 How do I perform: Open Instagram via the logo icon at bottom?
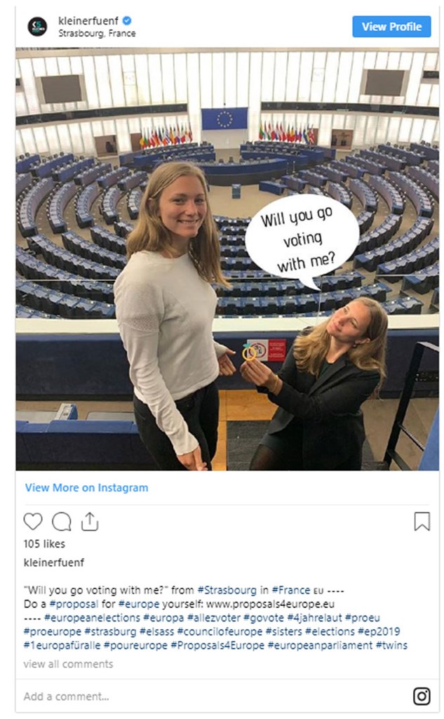422,696
